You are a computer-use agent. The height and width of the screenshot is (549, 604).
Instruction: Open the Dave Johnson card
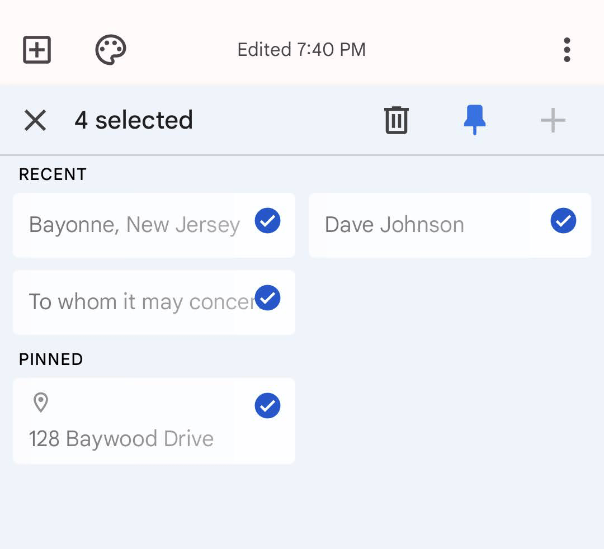pos(394,225)
